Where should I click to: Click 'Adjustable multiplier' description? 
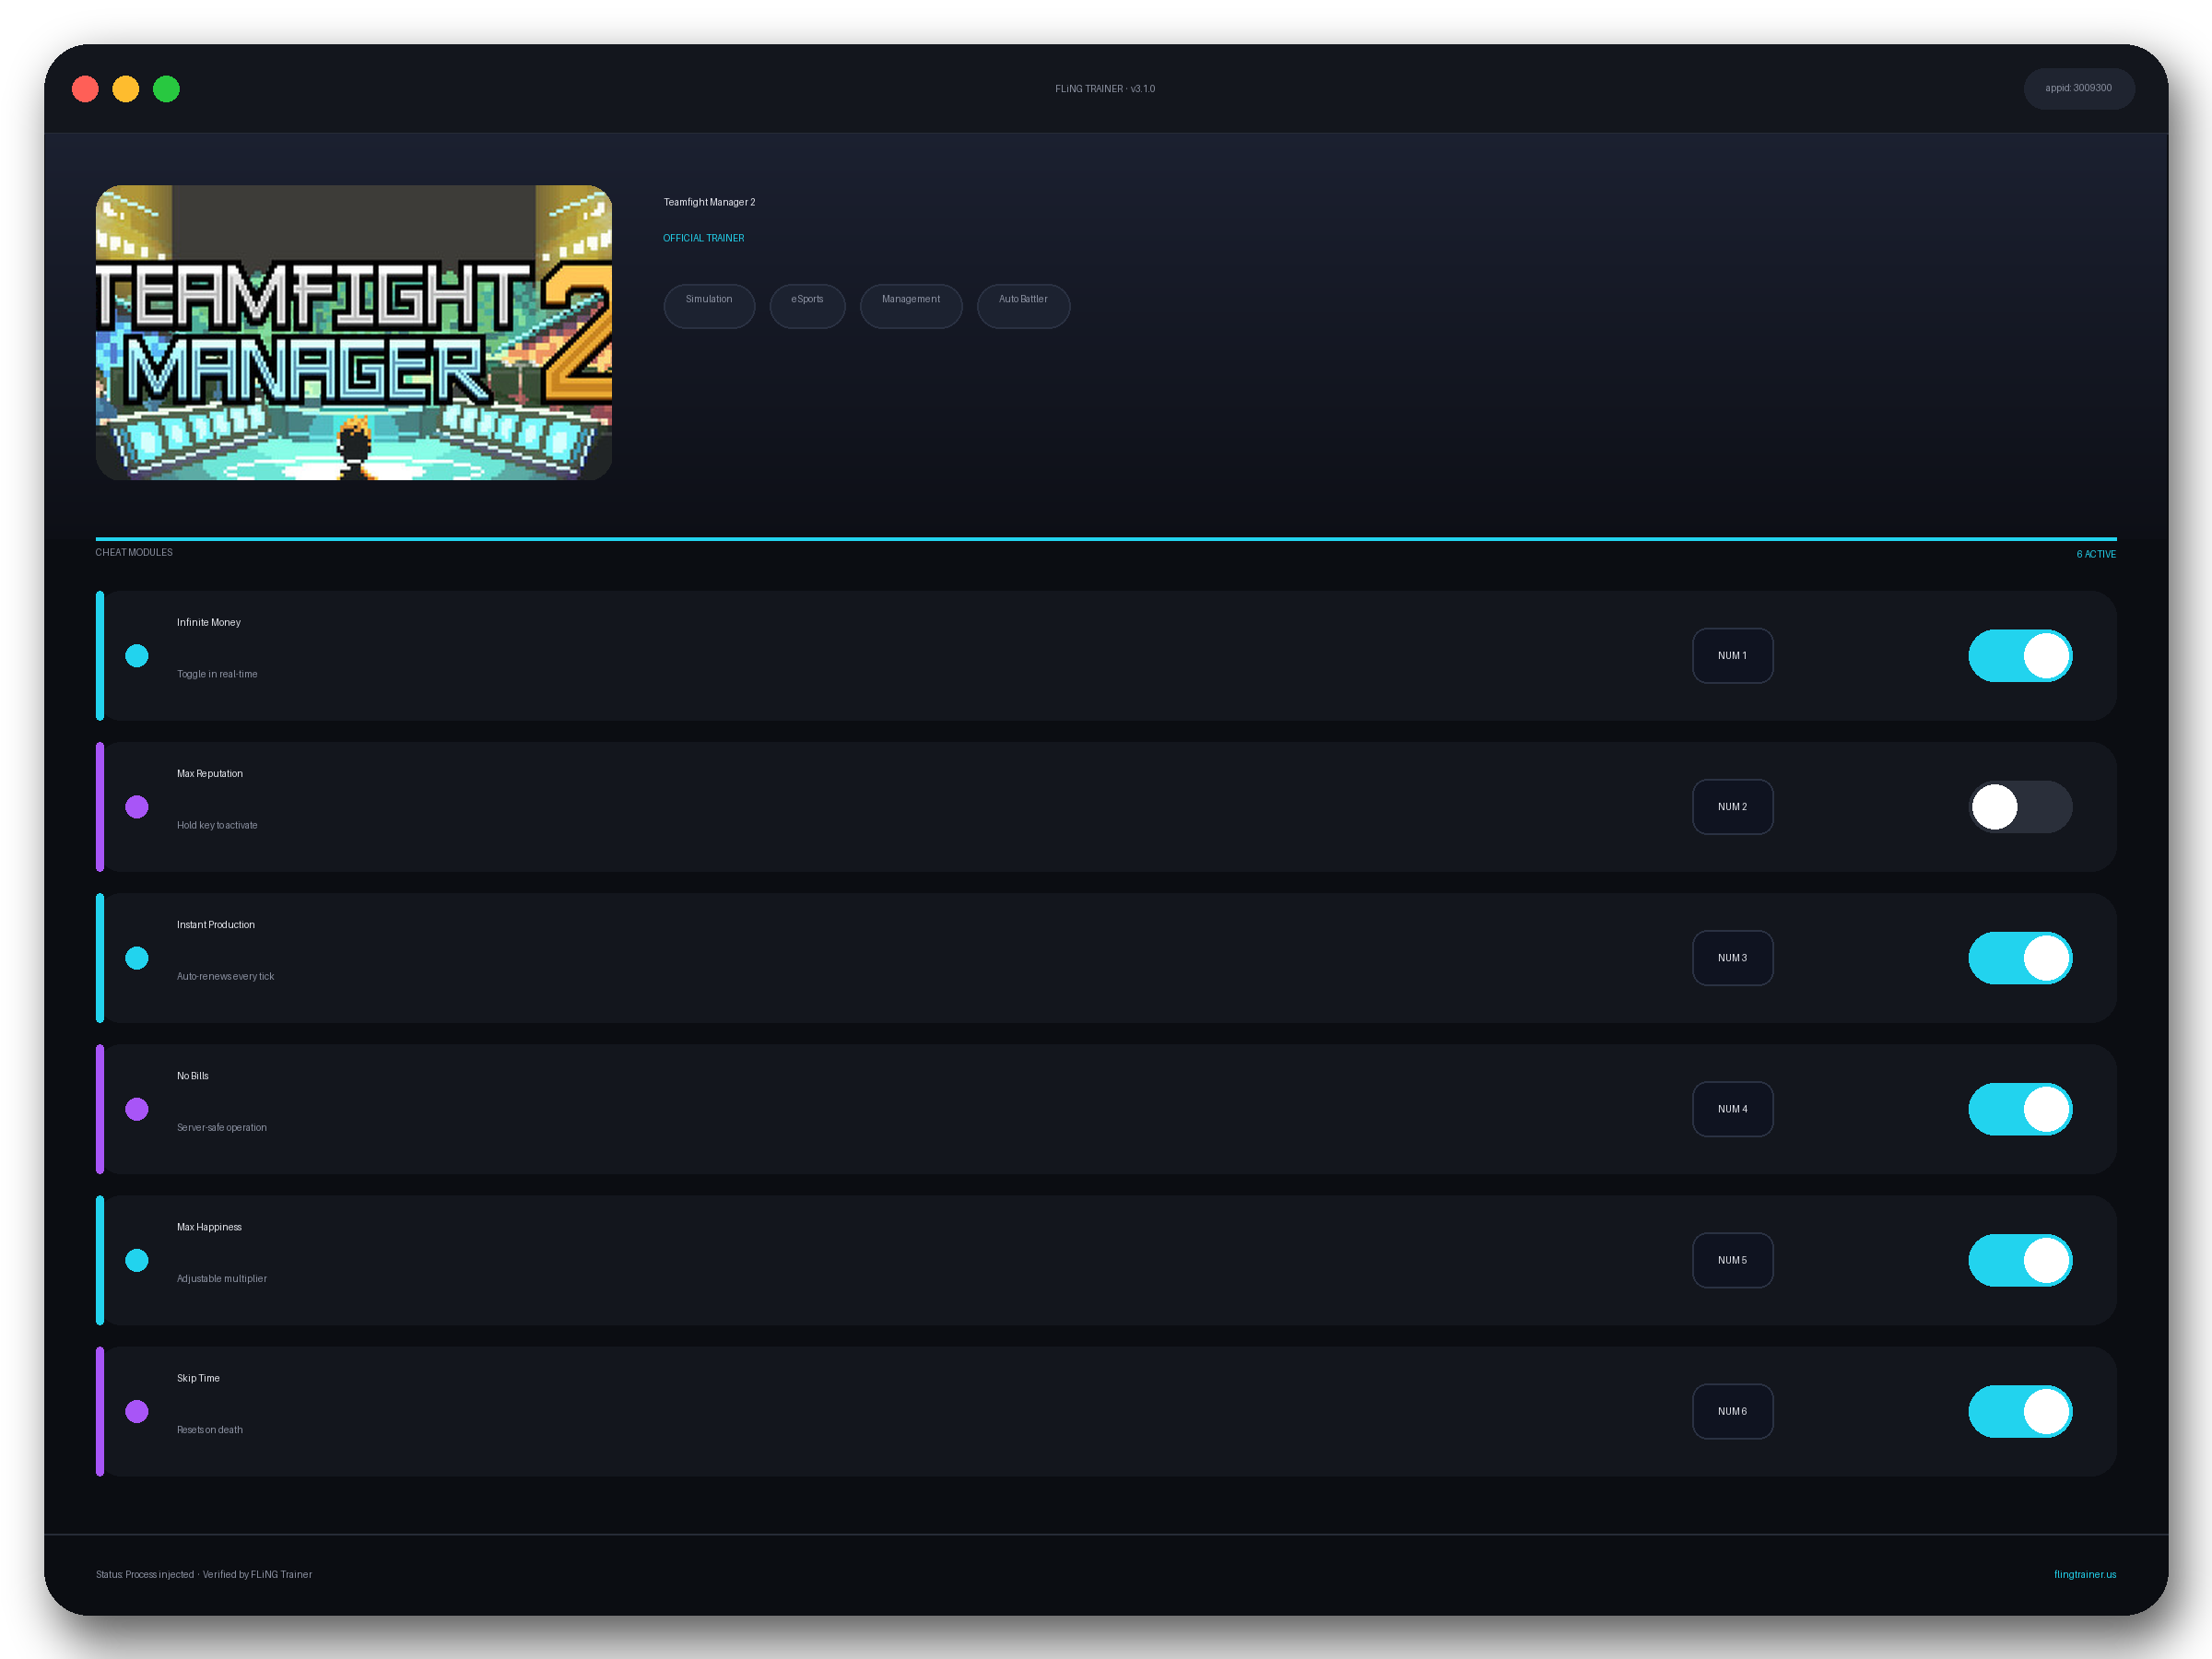pos(222,1278)
